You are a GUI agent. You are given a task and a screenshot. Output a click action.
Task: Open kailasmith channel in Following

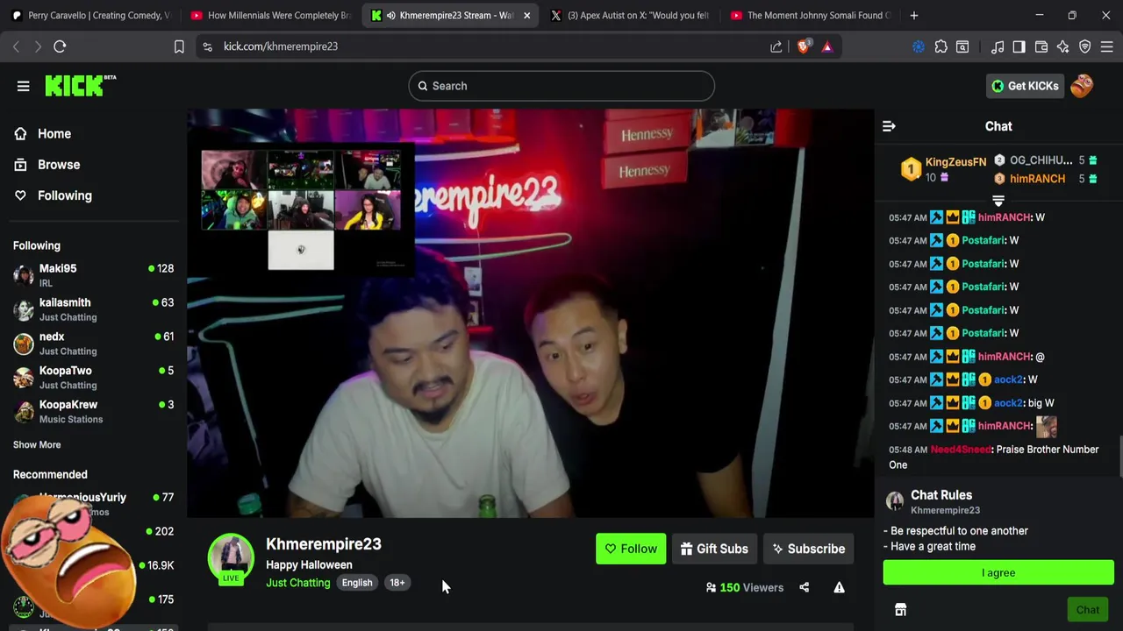[x=93, y=309]
